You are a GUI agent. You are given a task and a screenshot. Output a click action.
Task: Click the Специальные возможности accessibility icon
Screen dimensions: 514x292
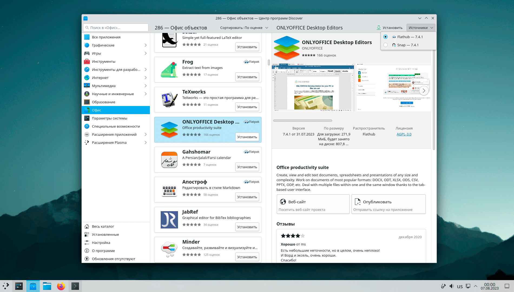87,126
